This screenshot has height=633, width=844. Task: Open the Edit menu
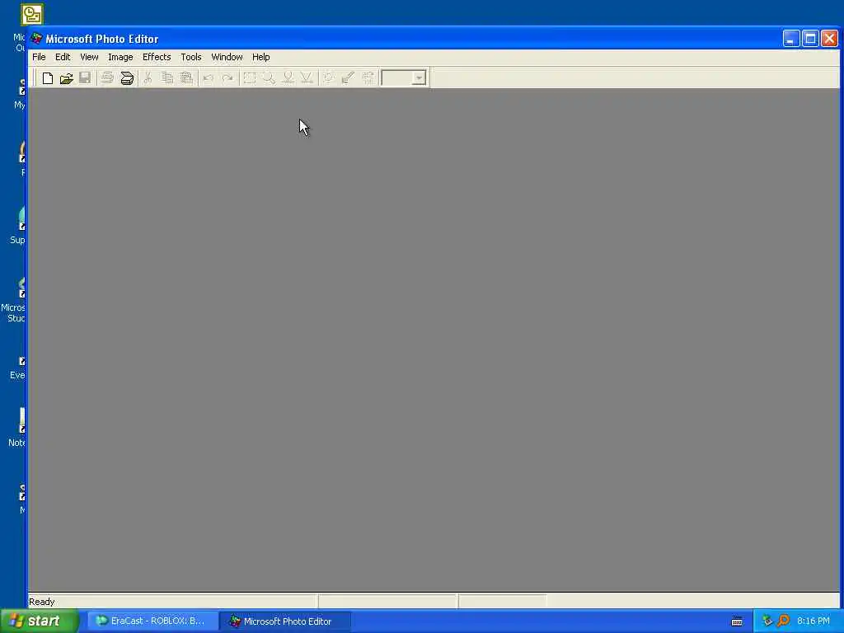pyautogui.click(x=63, y=57)
